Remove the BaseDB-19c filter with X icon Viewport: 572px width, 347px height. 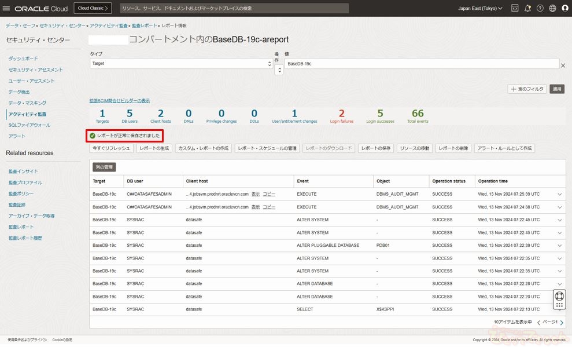coord(563,65)
